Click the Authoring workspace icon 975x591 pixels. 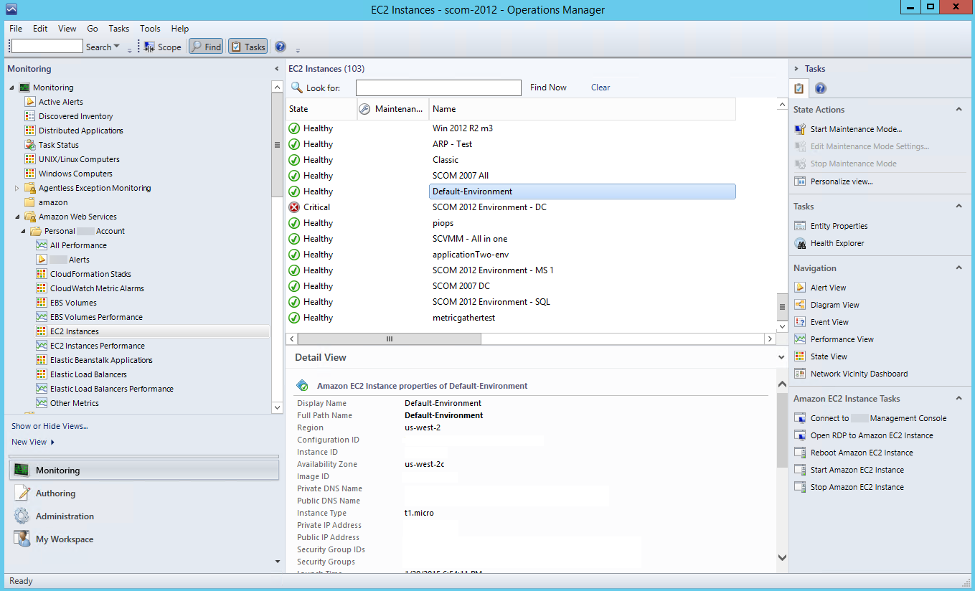(22, 493)
